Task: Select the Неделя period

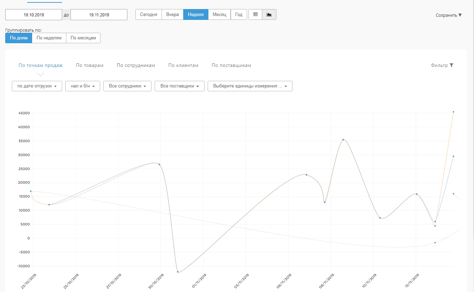Action: (196, 15)
